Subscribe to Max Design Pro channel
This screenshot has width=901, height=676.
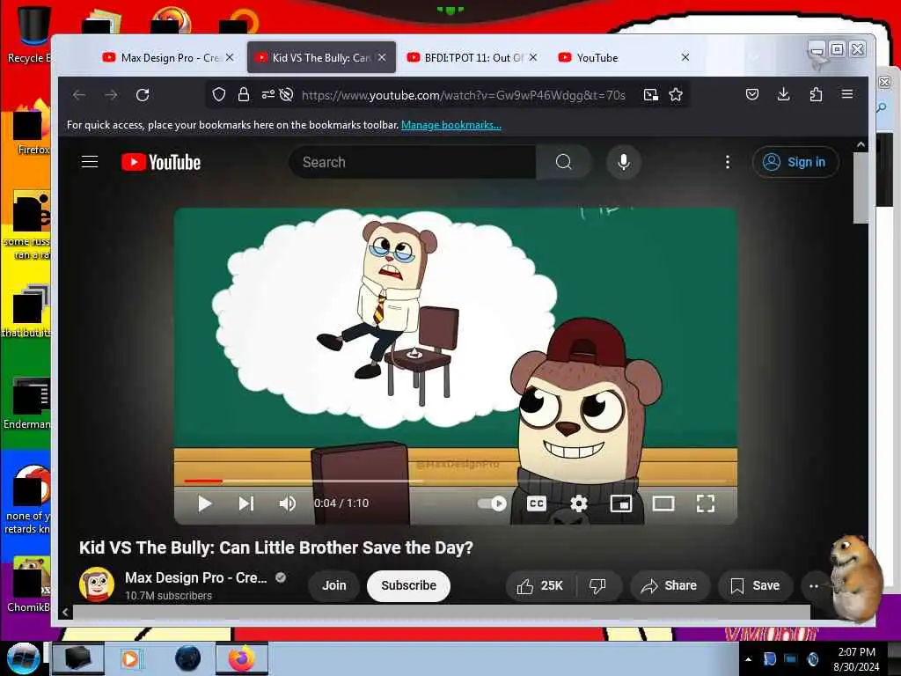[x=408, y=585]
